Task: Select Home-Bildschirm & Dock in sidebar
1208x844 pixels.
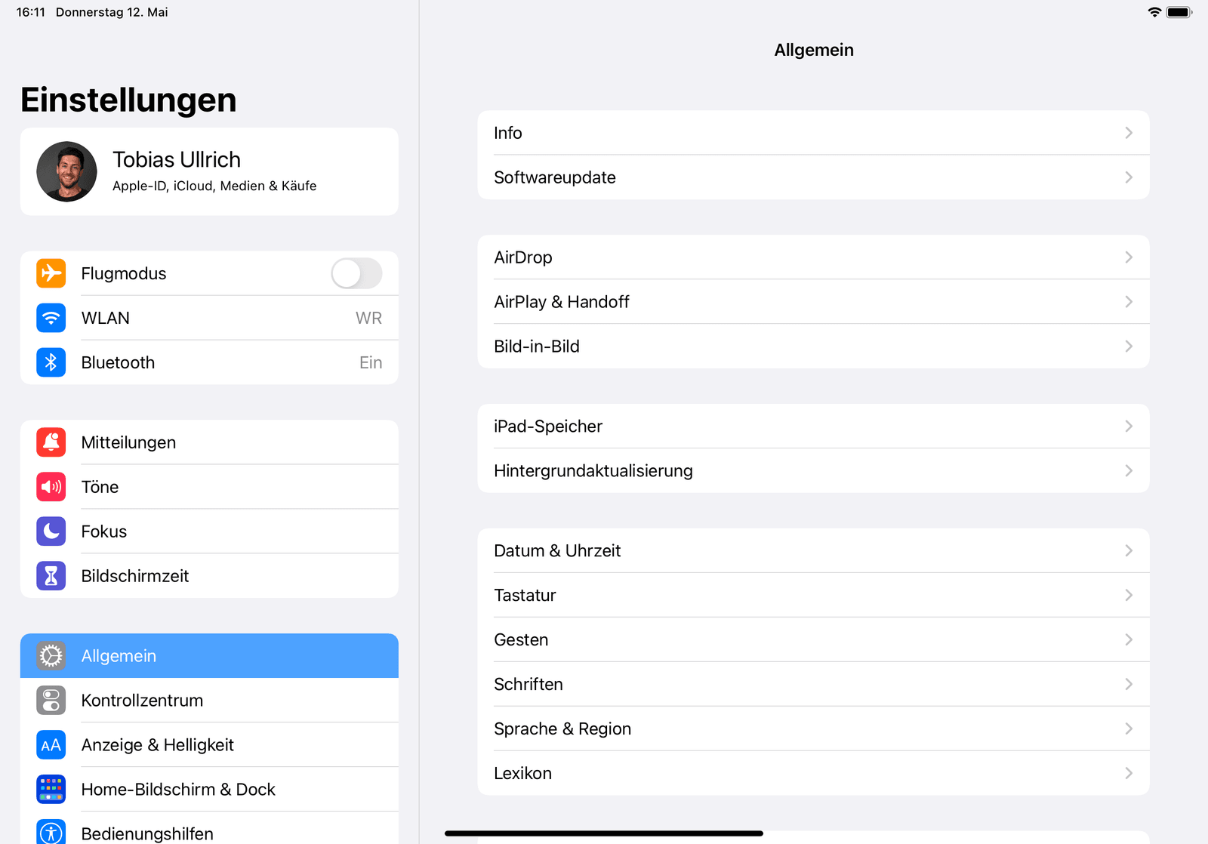Action: [x=209, y=790]
